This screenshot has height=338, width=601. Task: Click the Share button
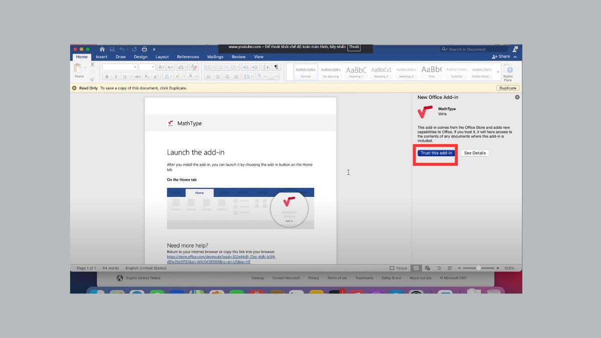tap(501, 57)
